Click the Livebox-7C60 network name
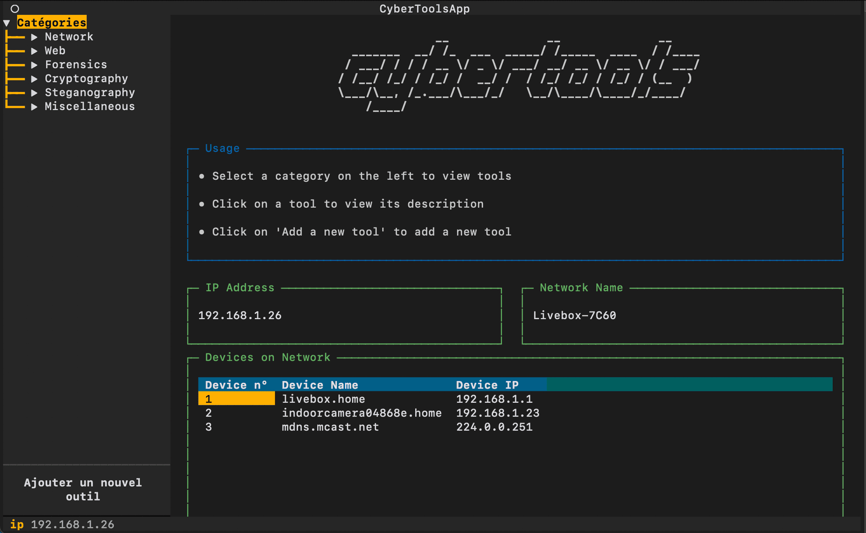Screen dimensions: 866x533 (575, 315)
